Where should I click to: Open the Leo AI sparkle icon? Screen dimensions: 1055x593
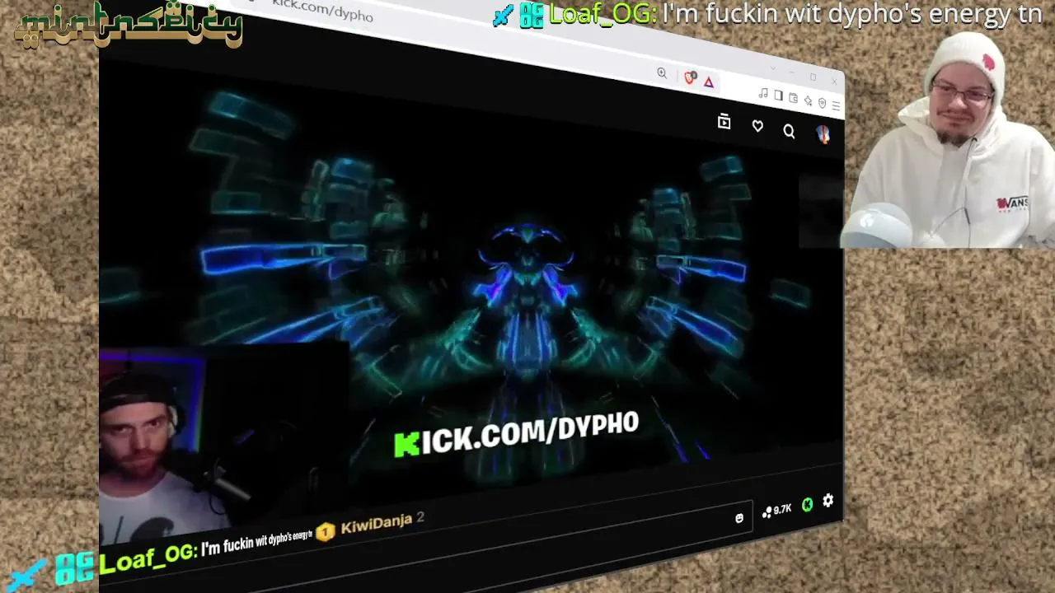click(x=808, y=101)
